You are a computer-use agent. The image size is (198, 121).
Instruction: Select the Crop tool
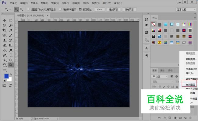coord(4,30)
